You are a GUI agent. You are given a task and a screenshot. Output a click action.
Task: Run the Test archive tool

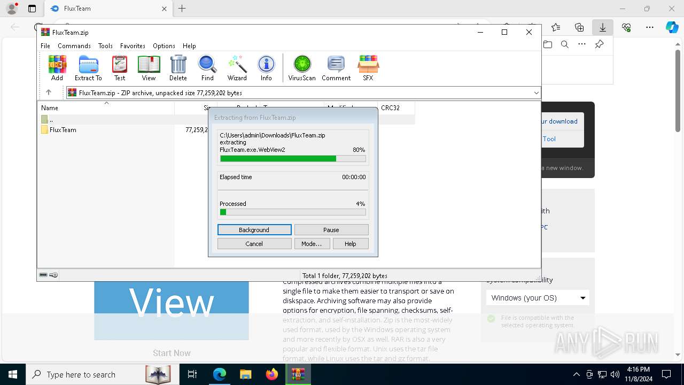click(120, 68)
